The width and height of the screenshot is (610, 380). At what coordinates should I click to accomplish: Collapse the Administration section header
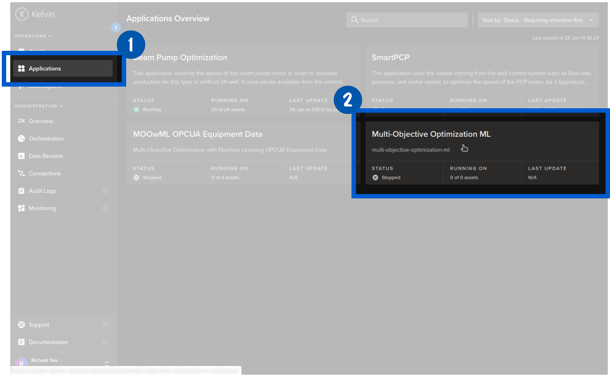39,106
